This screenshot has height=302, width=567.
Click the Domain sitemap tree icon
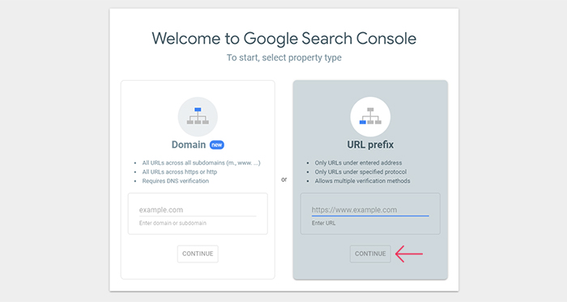click(x=198, y=116)
